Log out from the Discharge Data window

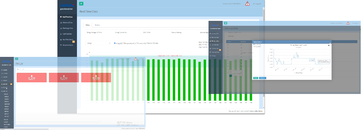coord(355,23)
